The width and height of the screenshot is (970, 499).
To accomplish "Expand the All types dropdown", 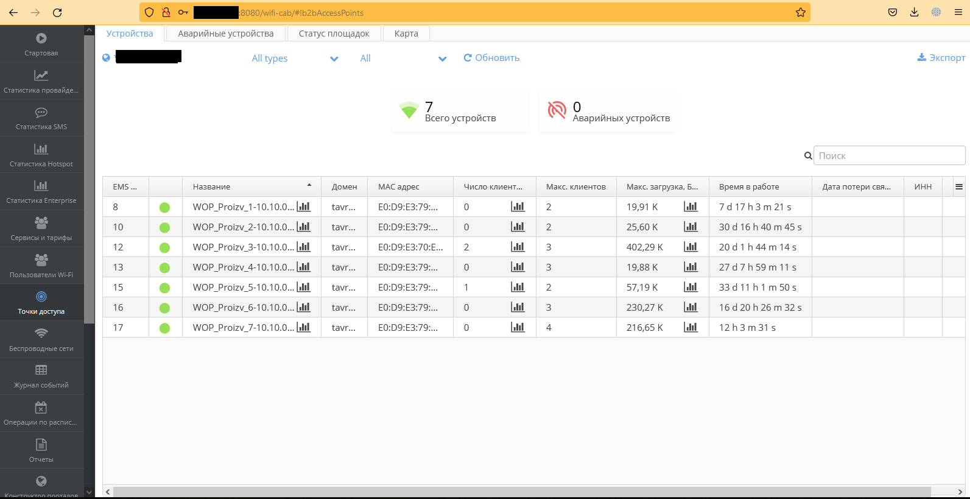I will click(295, 58).
